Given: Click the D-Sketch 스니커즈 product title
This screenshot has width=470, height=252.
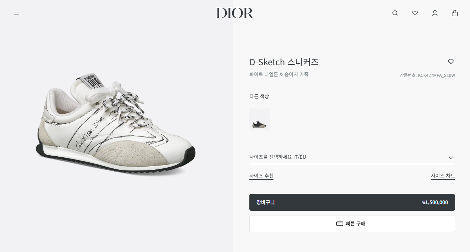Looking at the screenshot, I should tap(284, 62).
